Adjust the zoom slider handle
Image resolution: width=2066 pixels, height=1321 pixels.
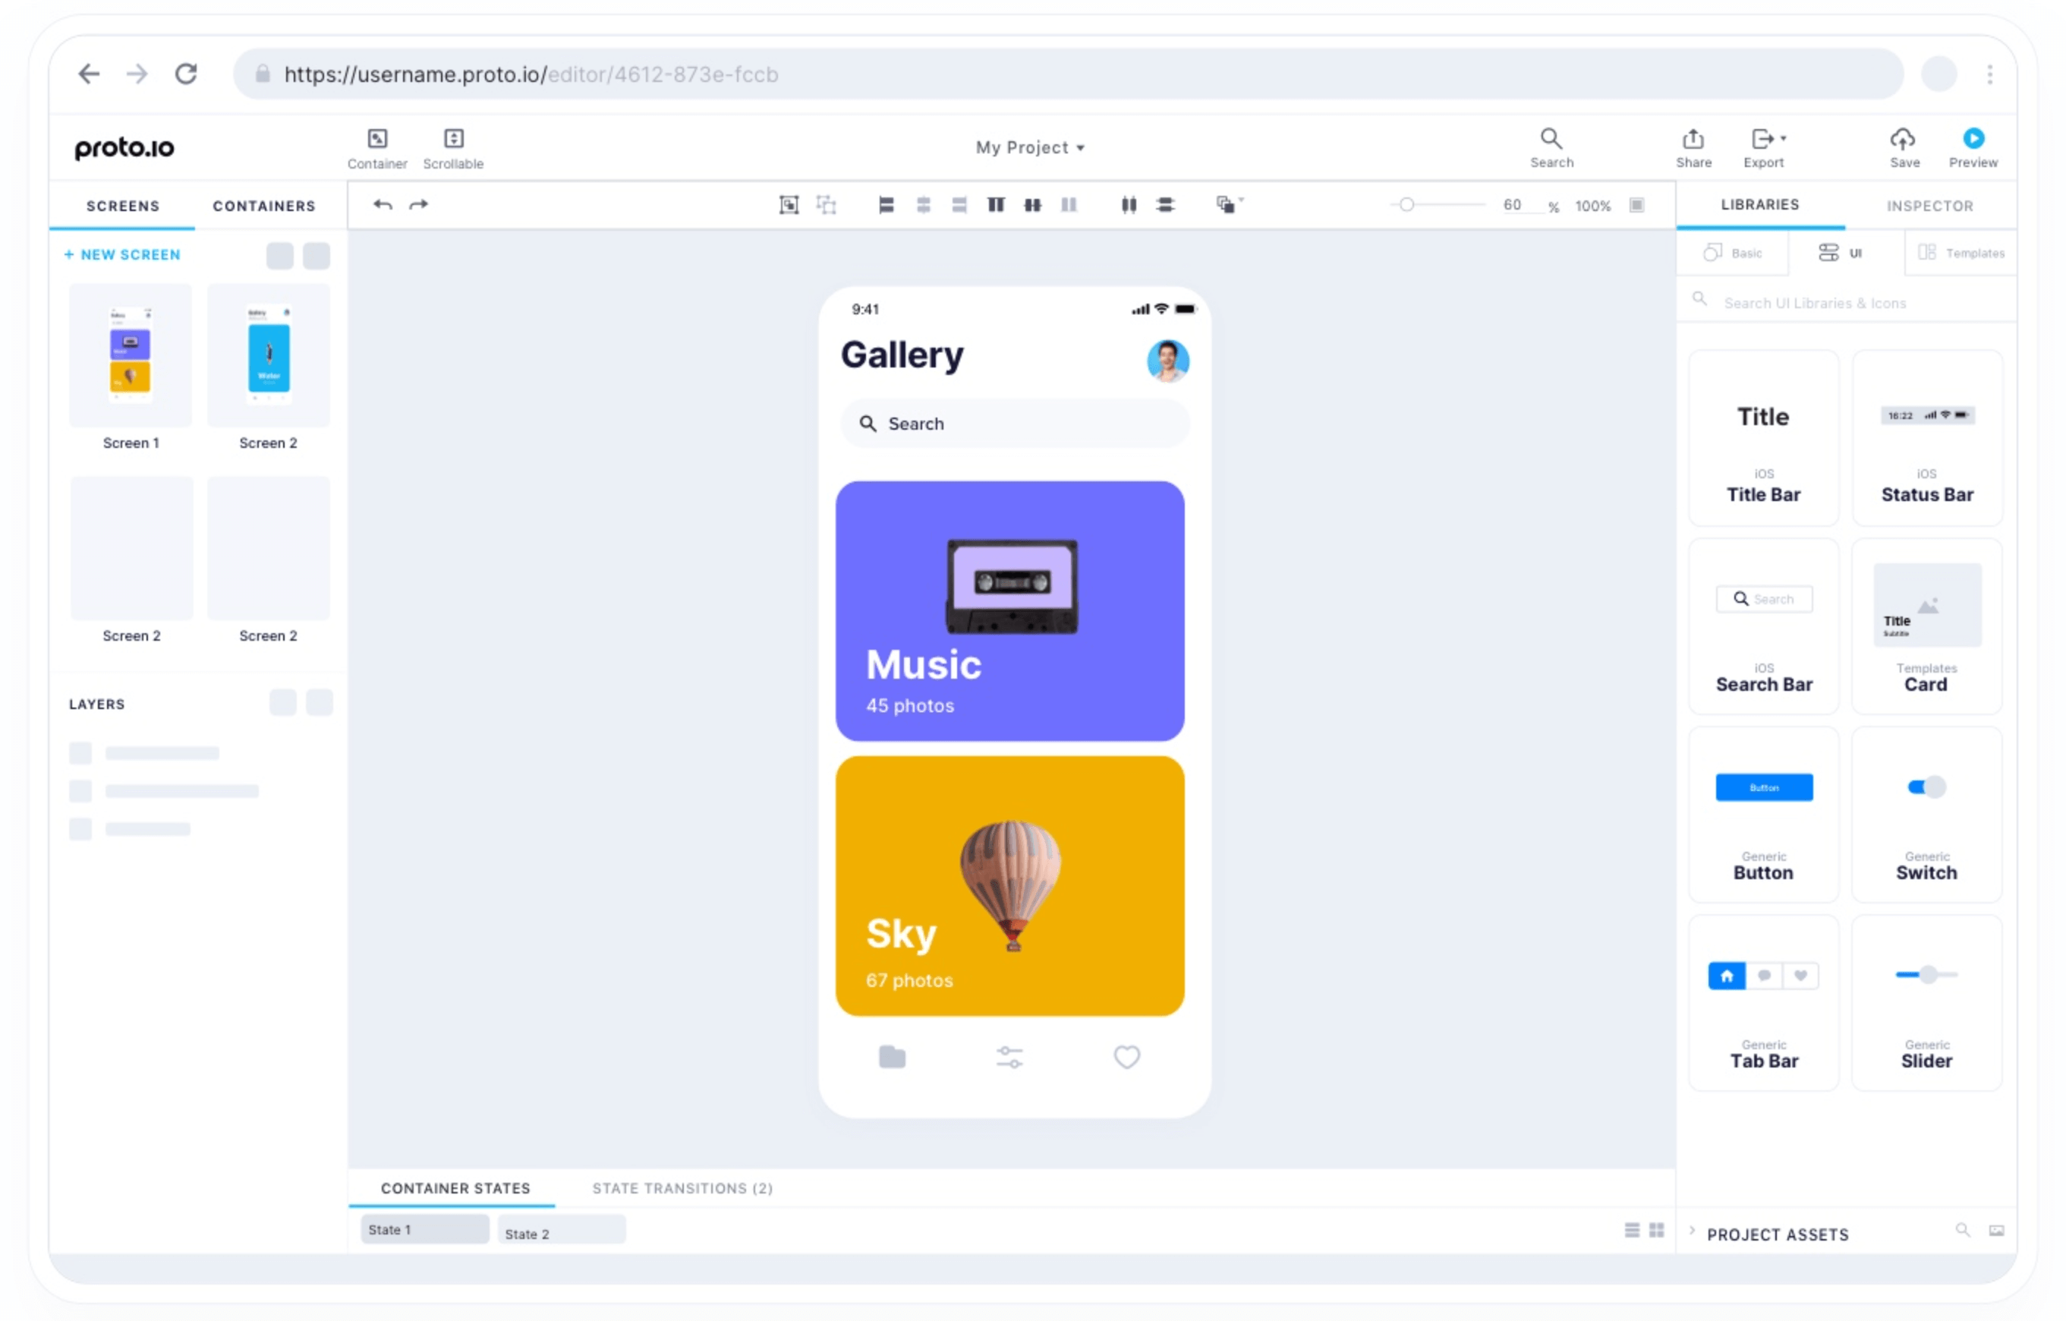[1406, 205]
